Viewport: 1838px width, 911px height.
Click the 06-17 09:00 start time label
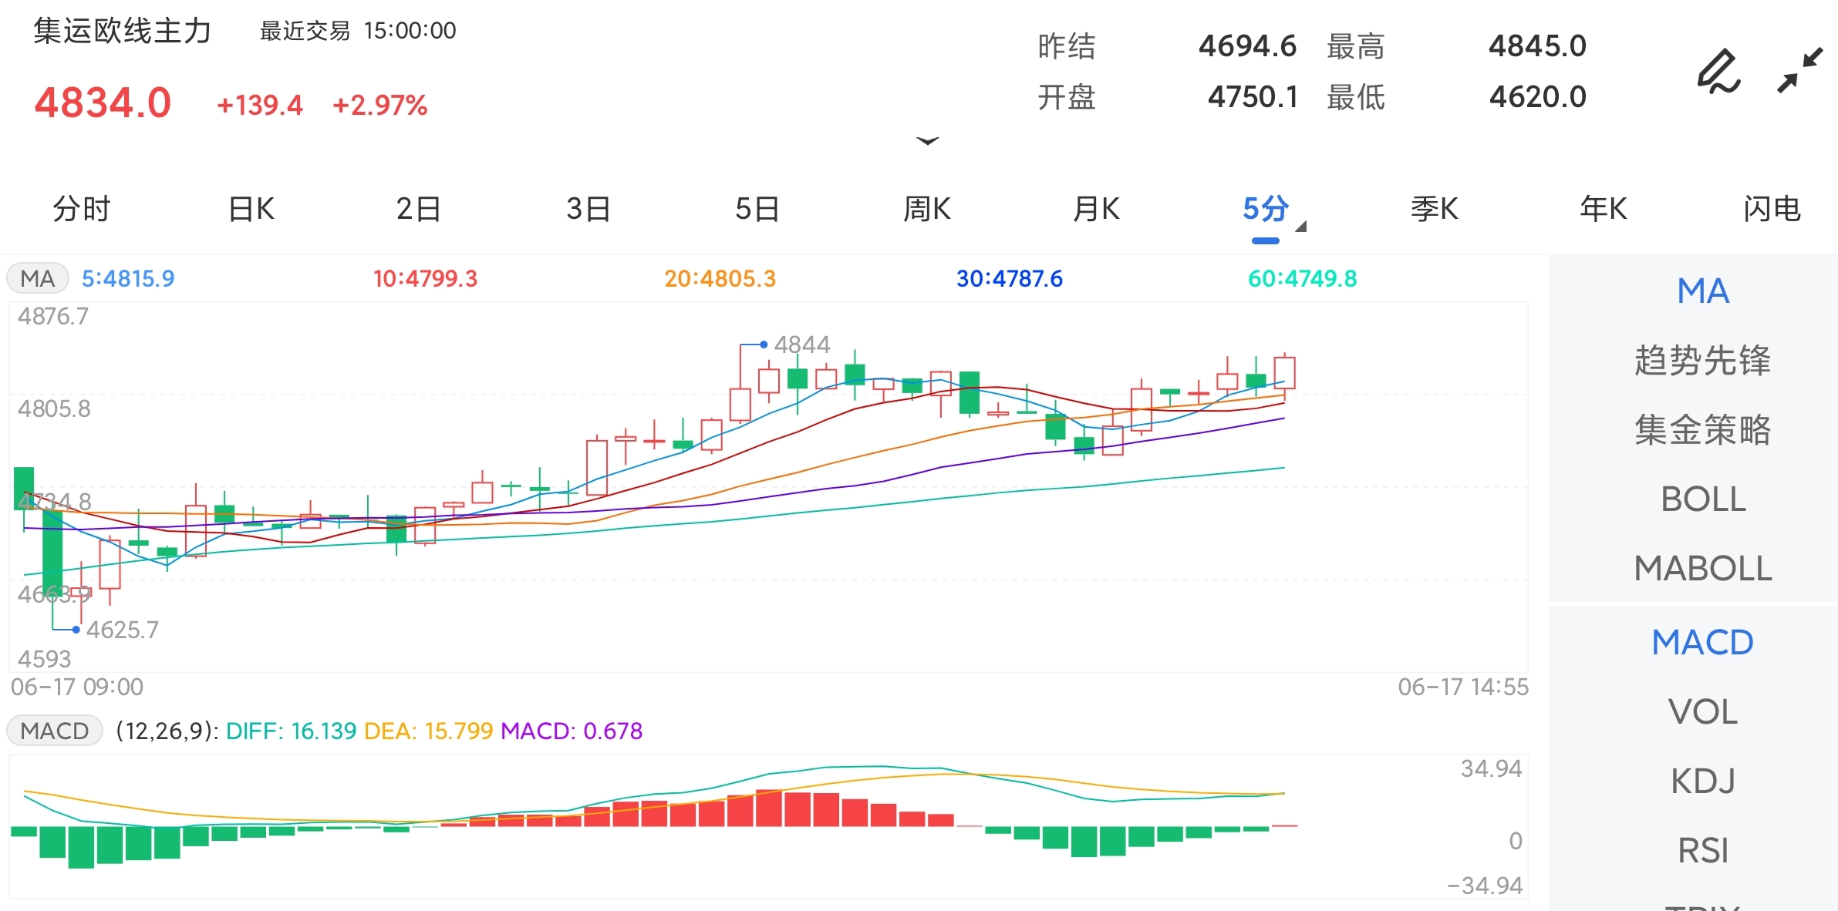[x=77, y=687]
